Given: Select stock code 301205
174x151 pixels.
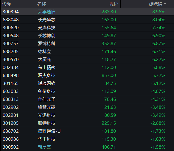Looking at the screenshot, I should tap(11, 123).
